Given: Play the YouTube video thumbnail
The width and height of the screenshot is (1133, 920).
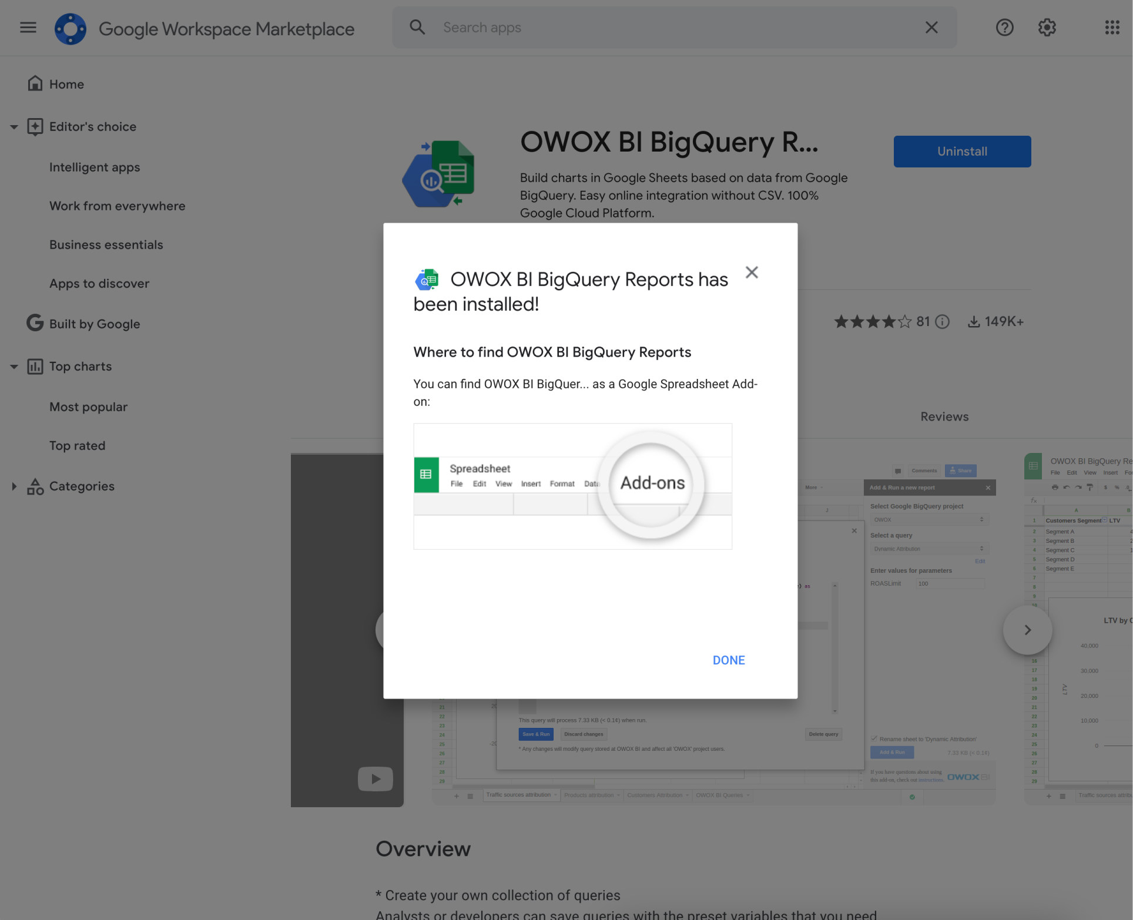Looking at the screenshot, I should 375,779.
